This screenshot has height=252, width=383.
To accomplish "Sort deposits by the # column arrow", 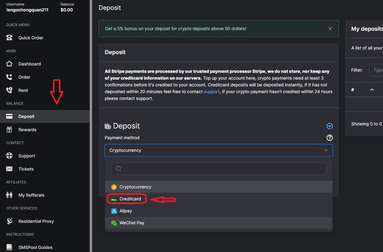I will 372,90.
